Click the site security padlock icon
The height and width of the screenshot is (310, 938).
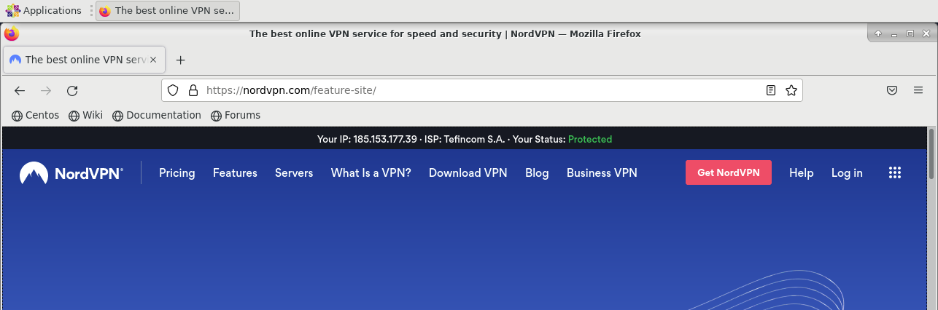(x=193, y=90)
